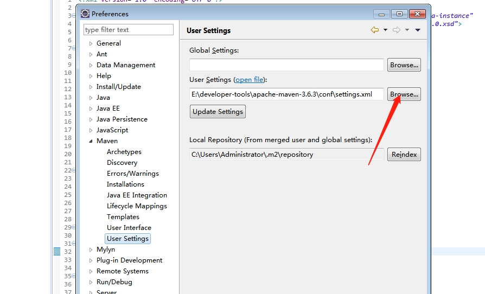Open Templates under Maven
Screen dimensions: 485x294
coord(123,216)
